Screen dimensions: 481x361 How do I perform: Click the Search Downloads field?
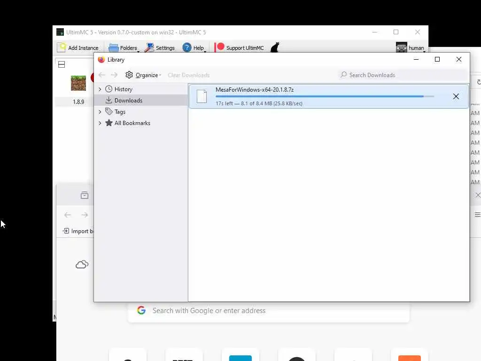point(403,75)
